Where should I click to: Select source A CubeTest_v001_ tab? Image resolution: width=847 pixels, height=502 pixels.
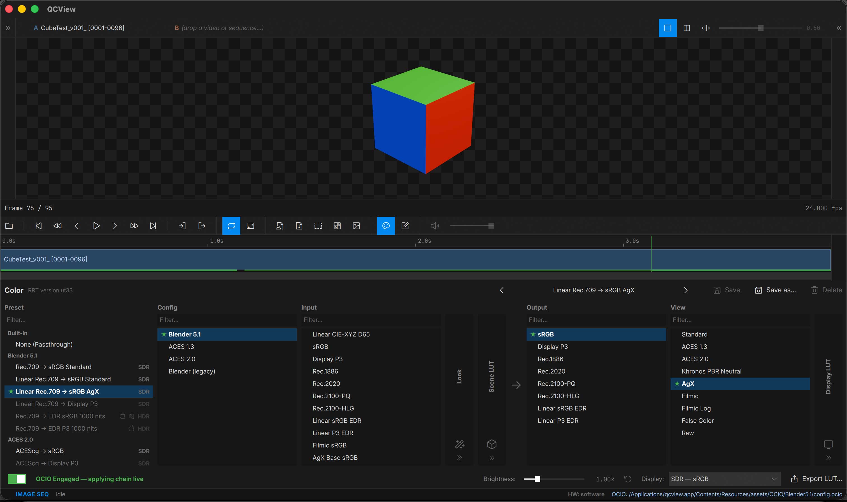tap(79, 28)
